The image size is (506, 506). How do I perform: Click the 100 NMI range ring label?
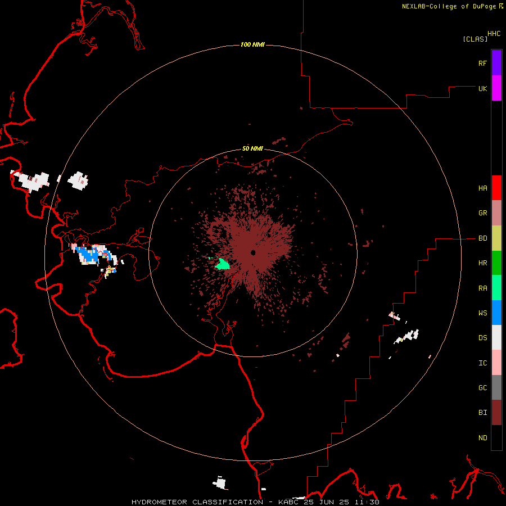click(x=252, y=44)
